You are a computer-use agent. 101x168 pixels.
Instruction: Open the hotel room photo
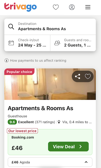pos(50,84)
